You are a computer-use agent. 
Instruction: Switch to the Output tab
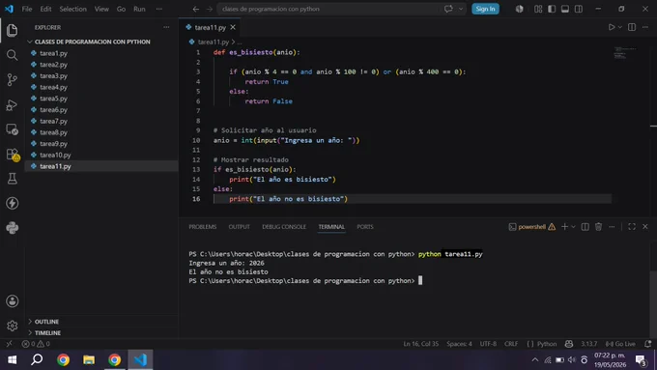pyautogui.click(x=240, y=227)
